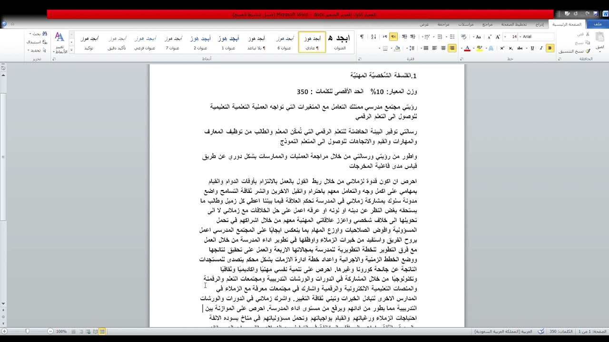Toggle superscript x² button
Viewport: 609px width, 342px height.
pyautogui.click(x=502, y=48)
